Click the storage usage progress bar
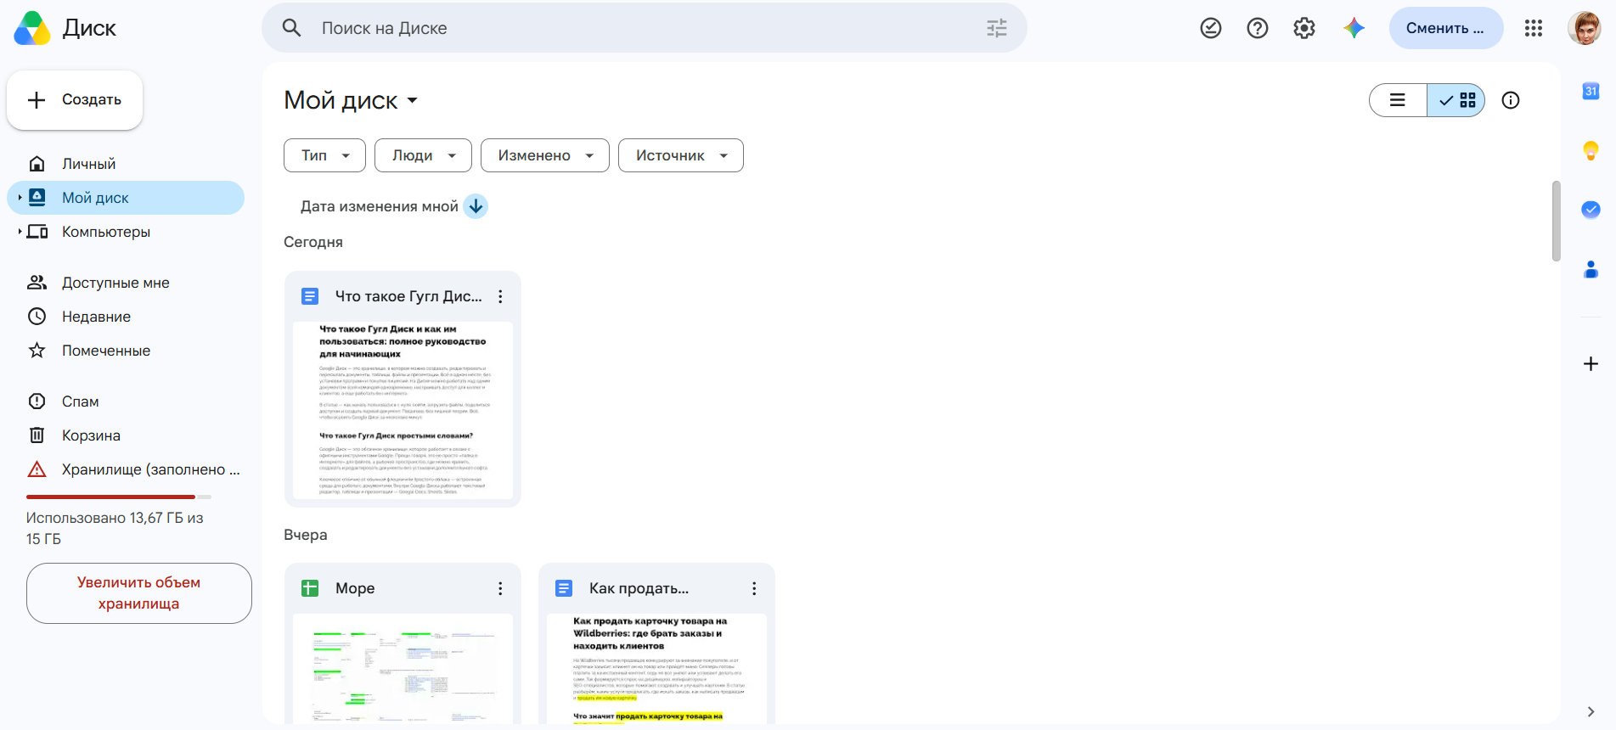1616x730 pixels. pyautogui.click(x=119, y=497)
